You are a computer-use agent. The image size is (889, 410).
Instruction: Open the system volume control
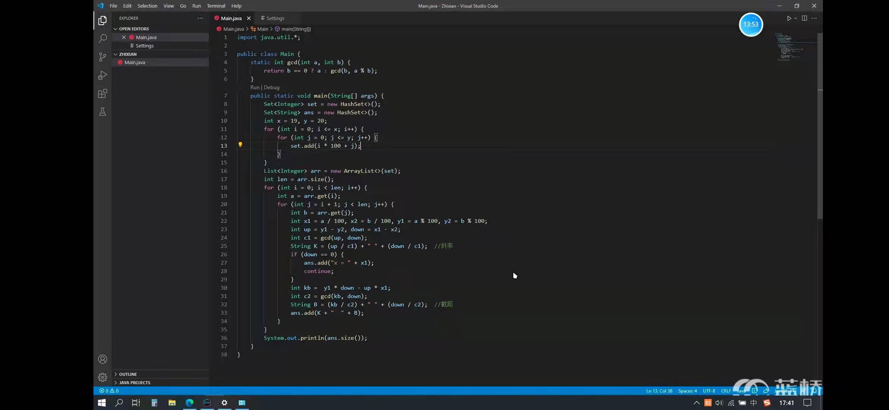719,403
